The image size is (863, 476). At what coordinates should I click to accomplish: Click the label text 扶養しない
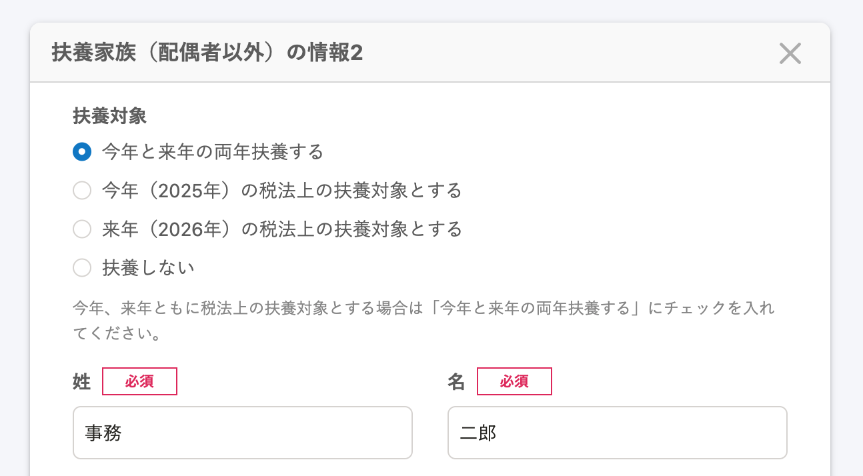tap(148, 268)
